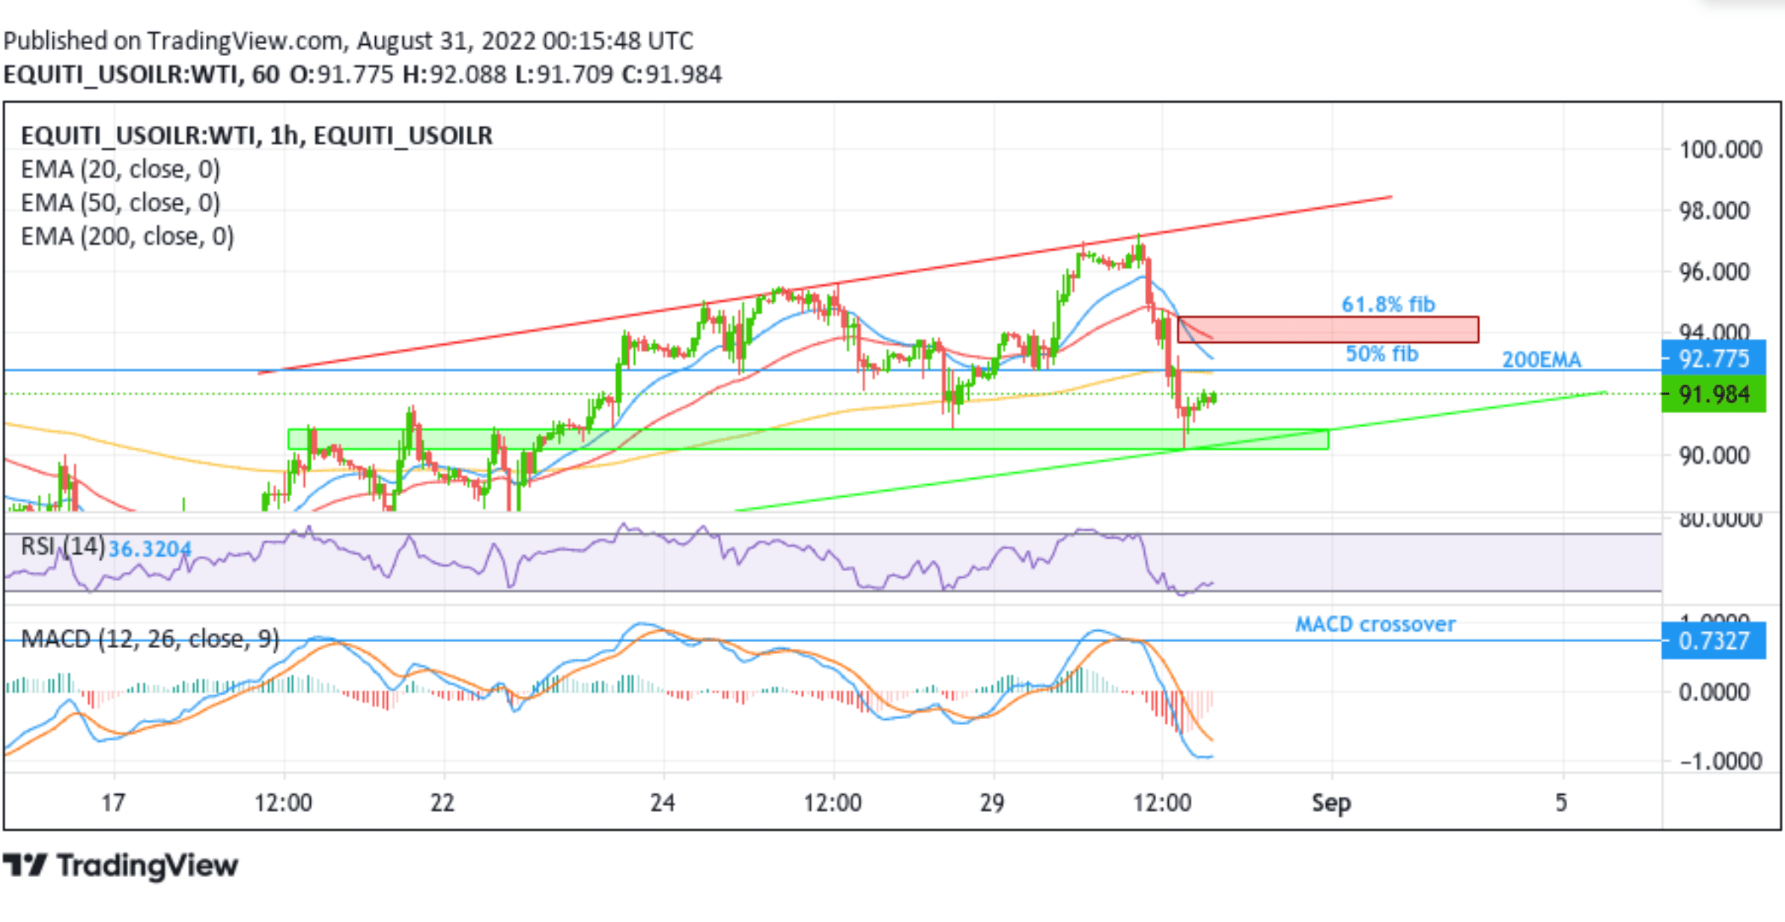The height and width of the screenshot is (922, 1785).
Task: Click the red fib resistance rectangle
Action: [x=1328, y=330]
